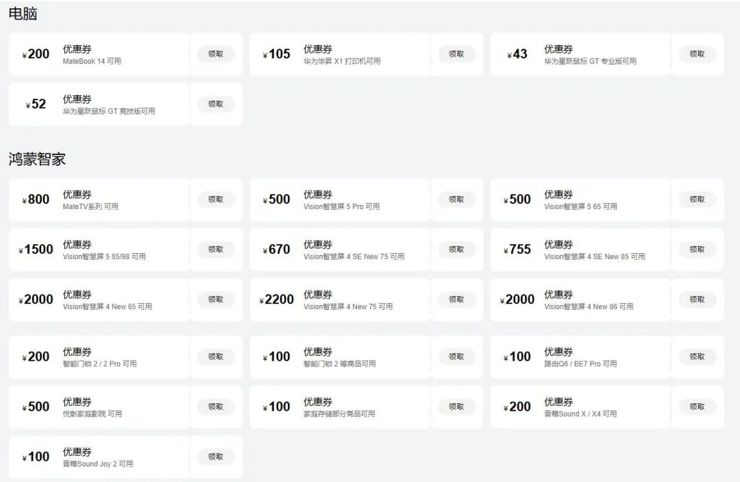Claim the ¥43 星跃鼠标 GT 专业版 coupon
This screenshot has height=482, width=740.
(x=697, y=54)
